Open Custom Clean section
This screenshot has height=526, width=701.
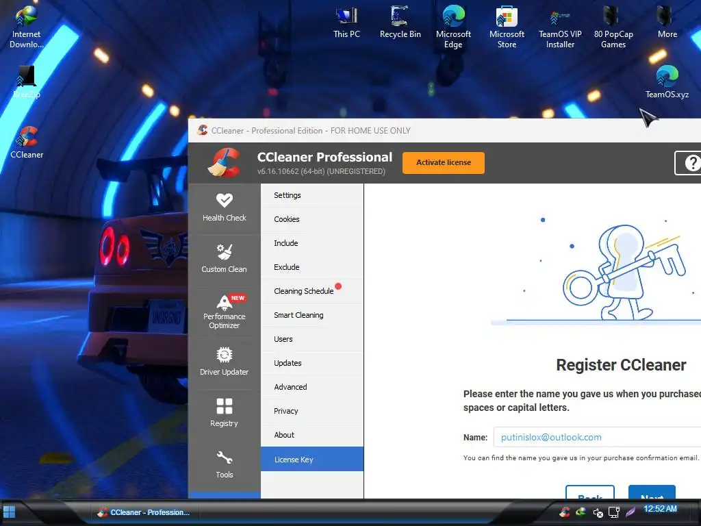click(x=224, y=260)
